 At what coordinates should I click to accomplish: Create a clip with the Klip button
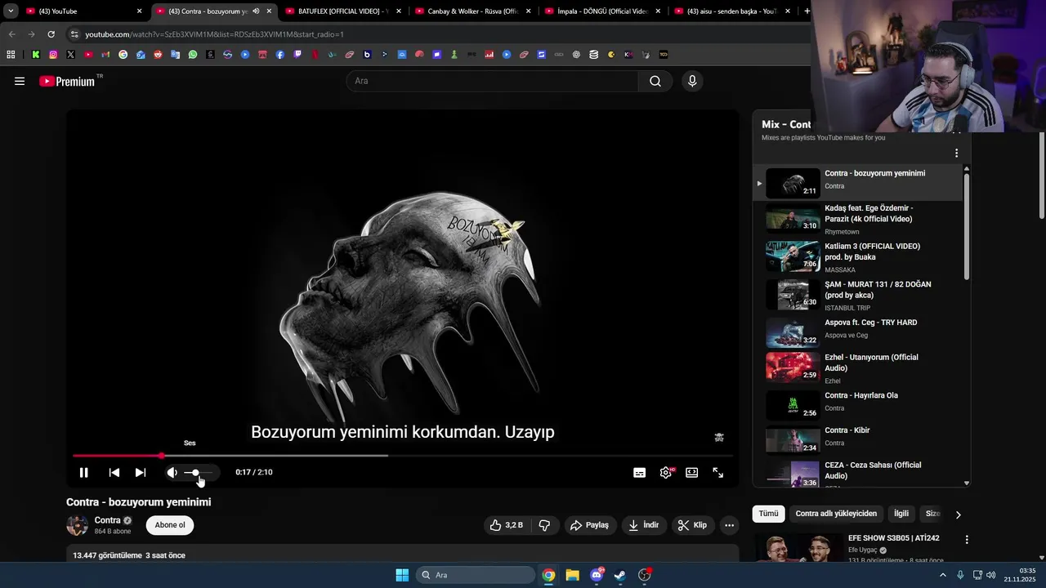pyautogui.click(x=692, y=525)
